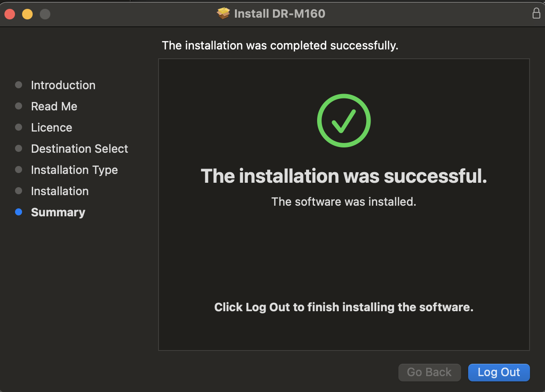Viewport: 545px width, 392px height.
Task: Select the Introduction step
Action: coord(63,85)
